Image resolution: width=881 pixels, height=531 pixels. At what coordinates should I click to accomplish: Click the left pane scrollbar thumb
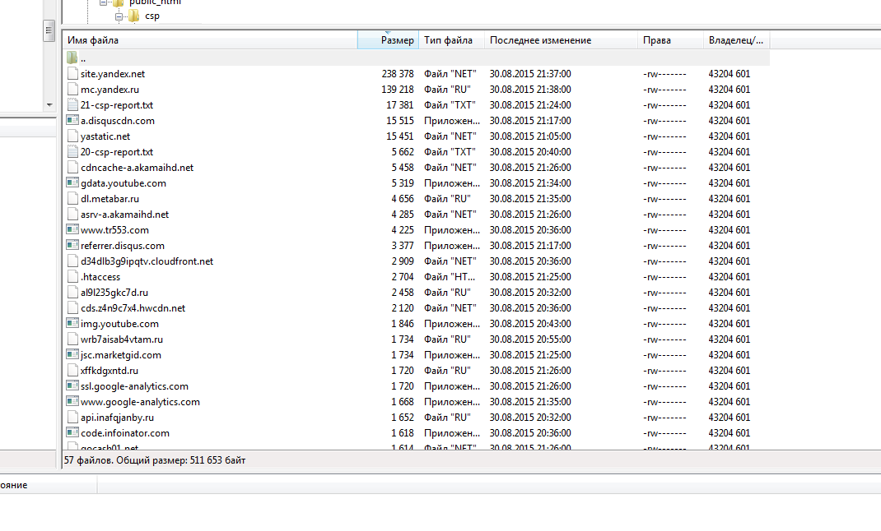tap(49, 30)
